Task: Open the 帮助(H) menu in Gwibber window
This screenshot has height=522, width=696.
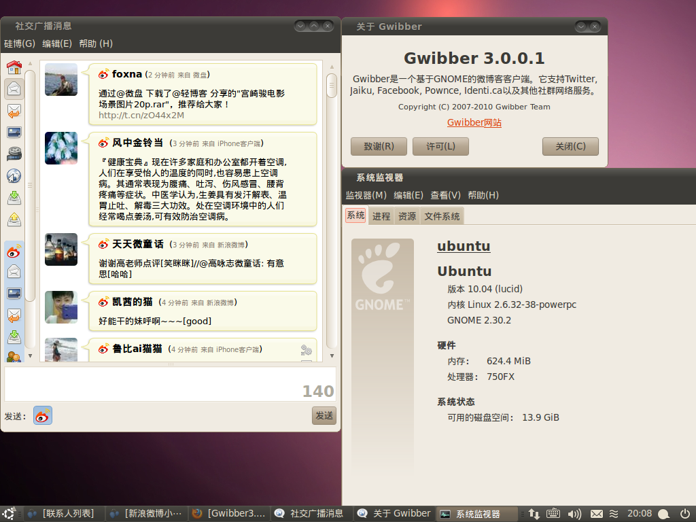Action: click(96, 43)
